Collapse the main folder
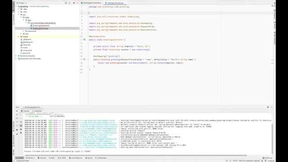288x162 pixels. (x=21, y=17)
